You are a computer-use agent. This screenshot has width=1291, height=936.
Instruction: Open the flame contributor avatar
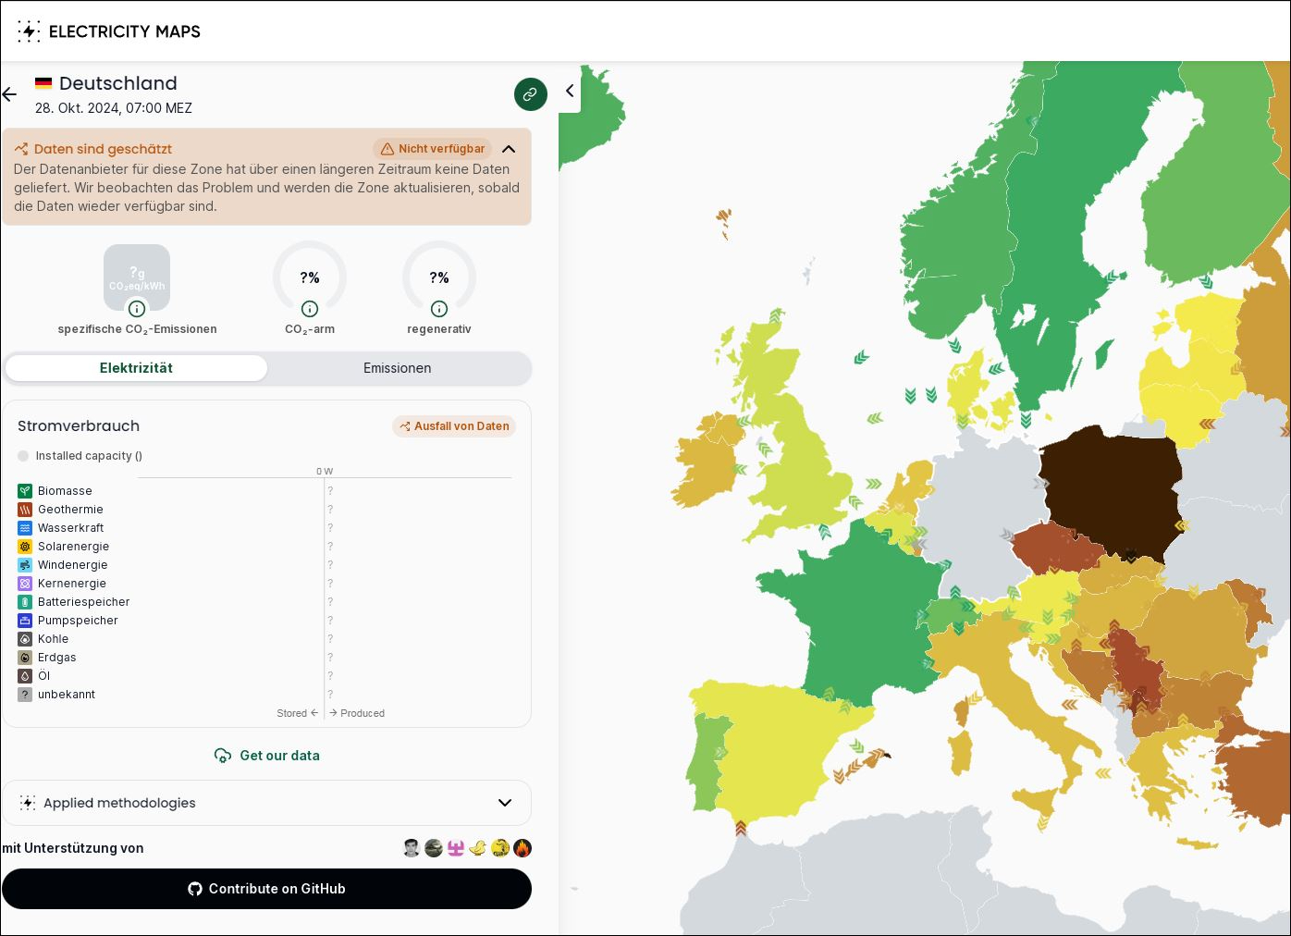click(x=523, y=848)
